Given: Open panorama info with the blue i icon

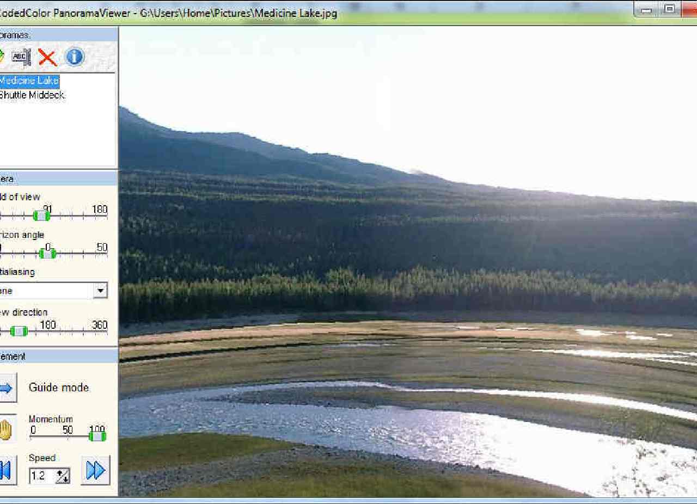Looking at the screenshot, I should (x=75, y=57).
